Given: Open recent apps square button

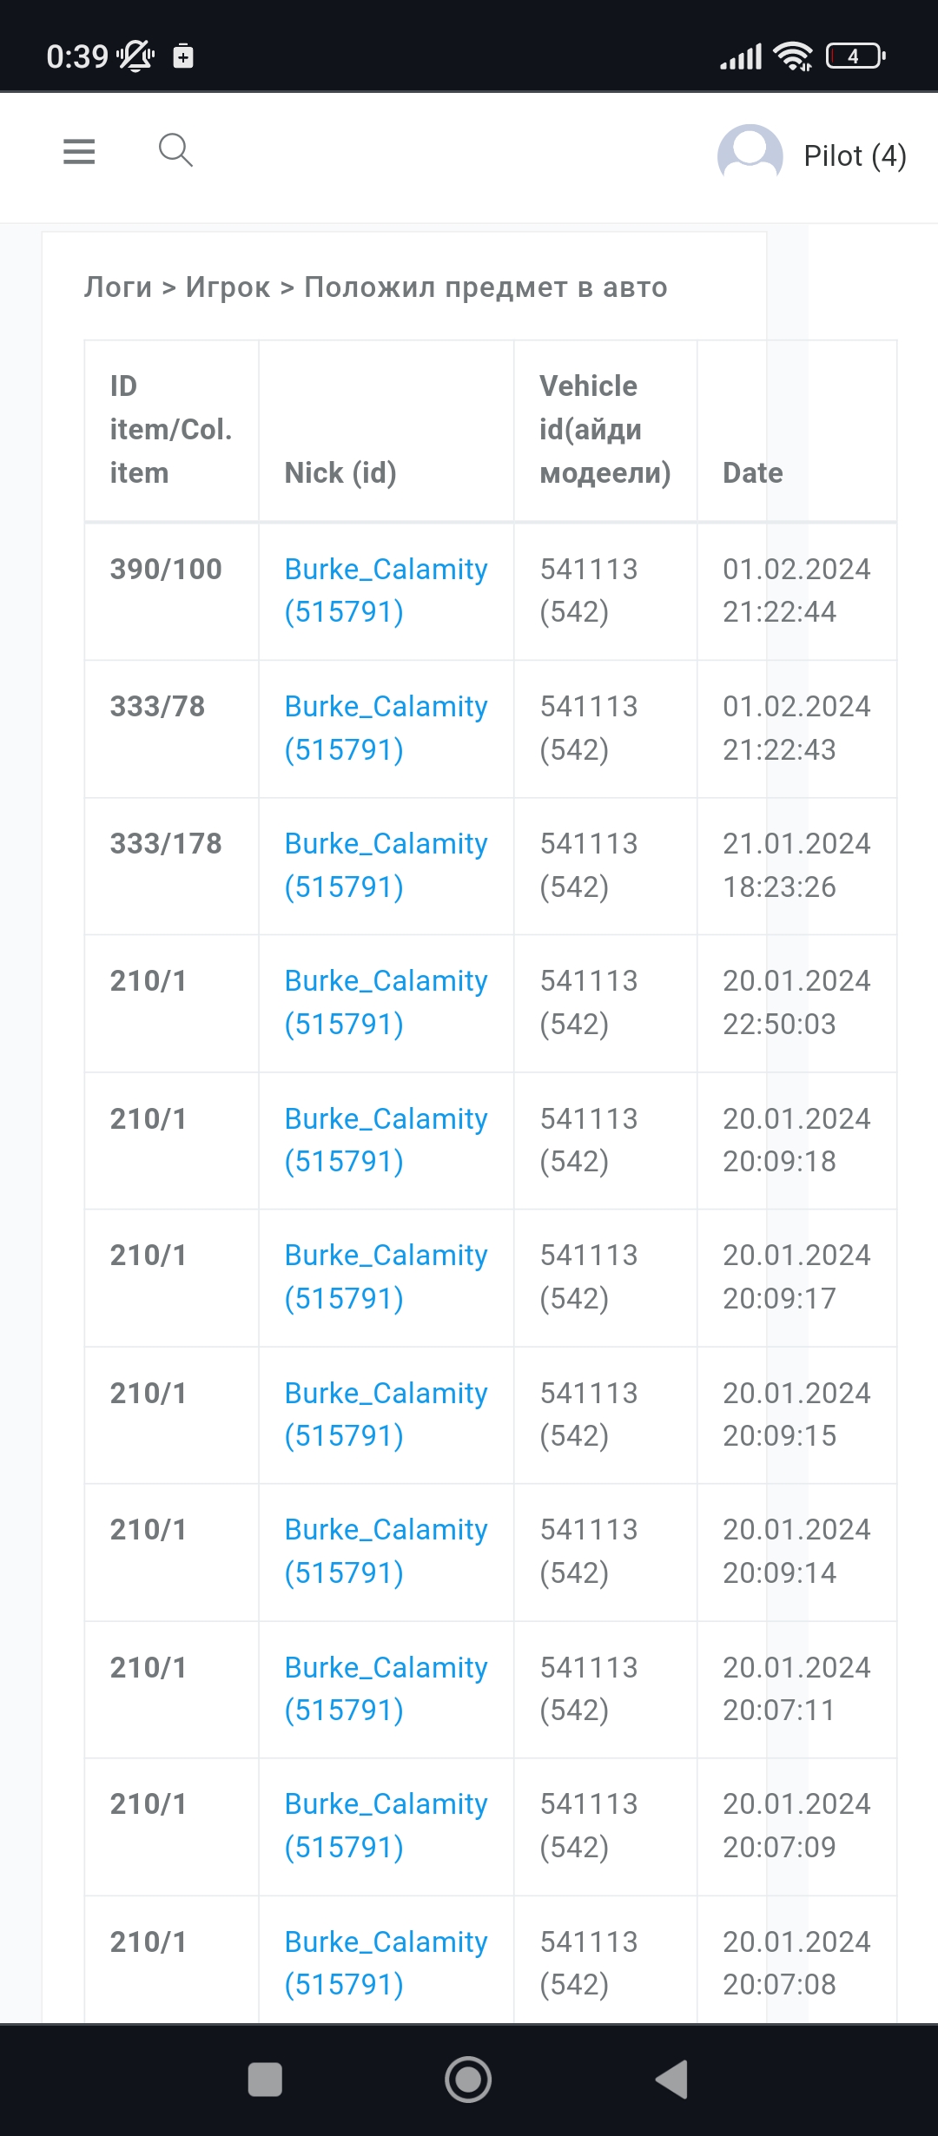Looking at the screenshot, I should 265,2079.
